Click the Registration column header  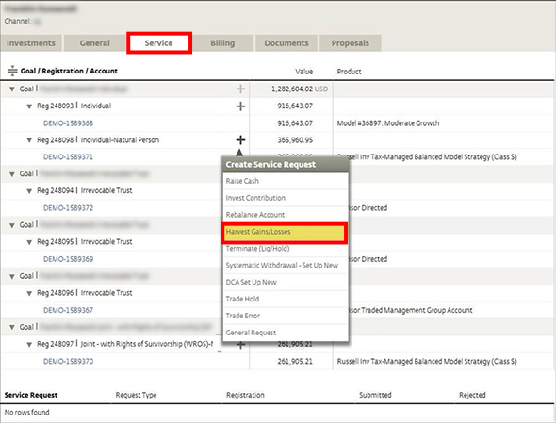pos(245,395)
